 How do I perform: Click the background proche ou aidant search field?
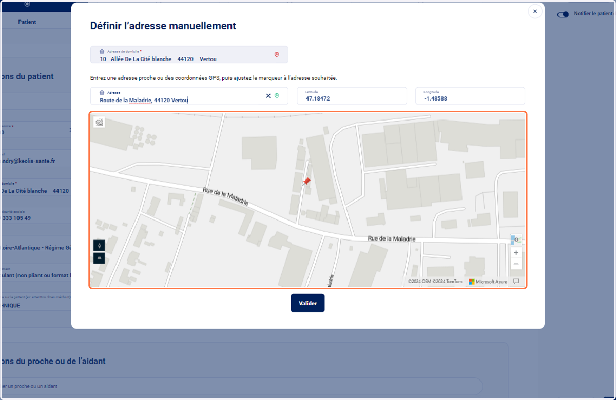point(241,386)
